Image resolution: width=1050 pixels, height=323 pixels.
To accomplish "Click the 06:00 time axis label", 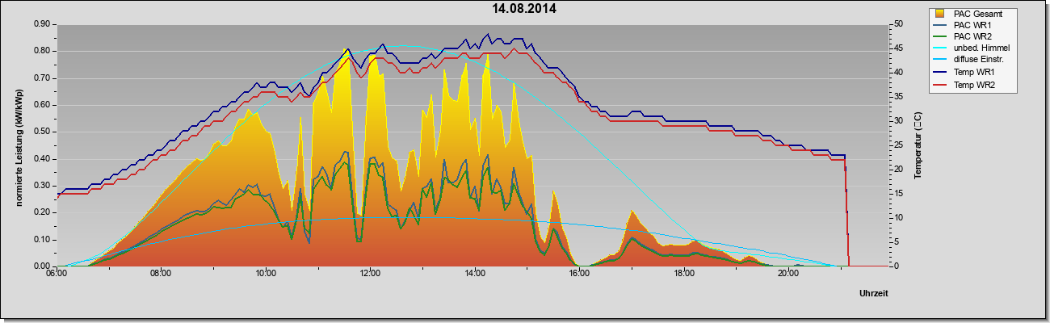I will 57,275.
